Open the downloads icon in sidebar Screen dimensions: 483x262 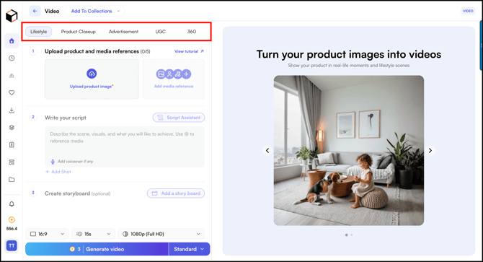[12, 110]
